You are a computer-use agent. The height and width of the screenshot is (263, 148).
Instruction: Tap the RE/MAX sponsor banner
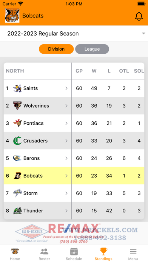(74, 234)
